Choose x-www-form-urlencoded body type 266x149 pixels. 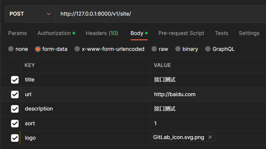[x=77, y=49]
